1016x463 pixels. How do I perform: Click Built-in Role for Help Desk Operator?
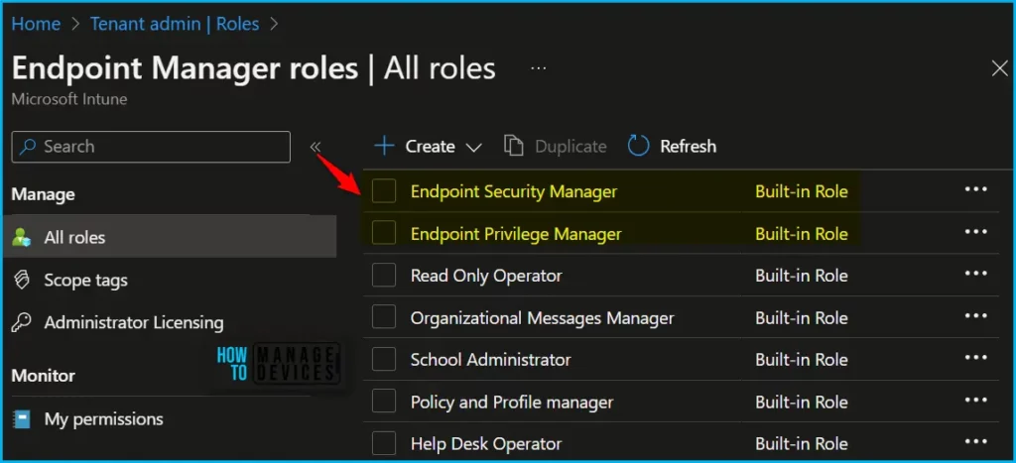(x=802, y=444)
